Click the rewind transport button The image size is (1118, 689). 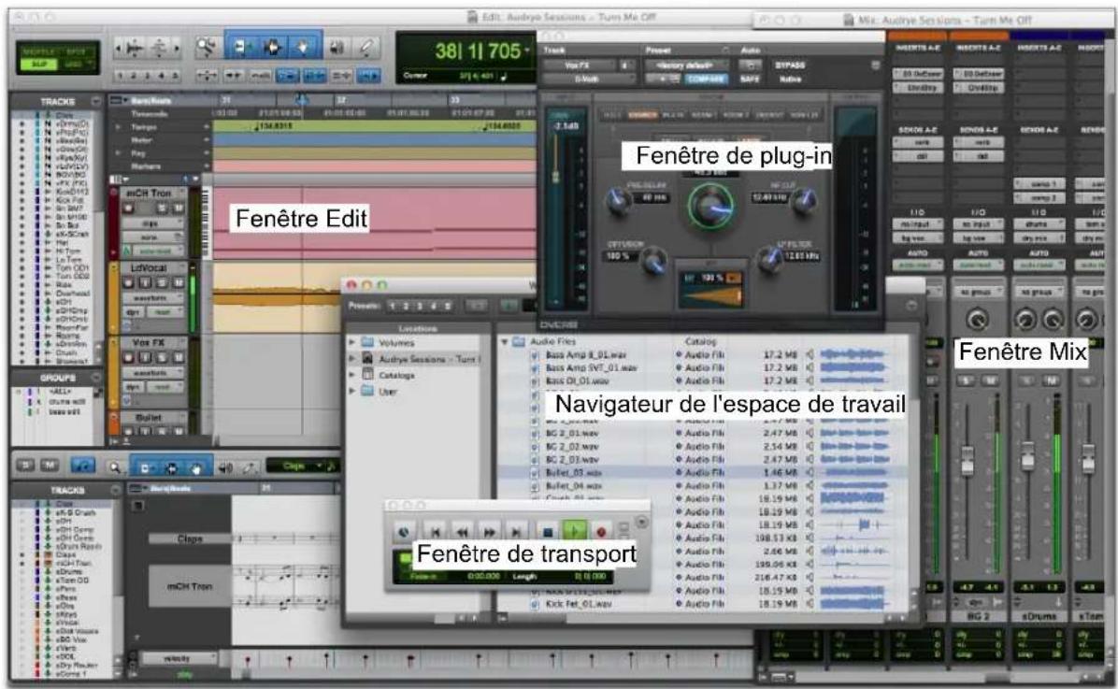click(x=462, y=532)
